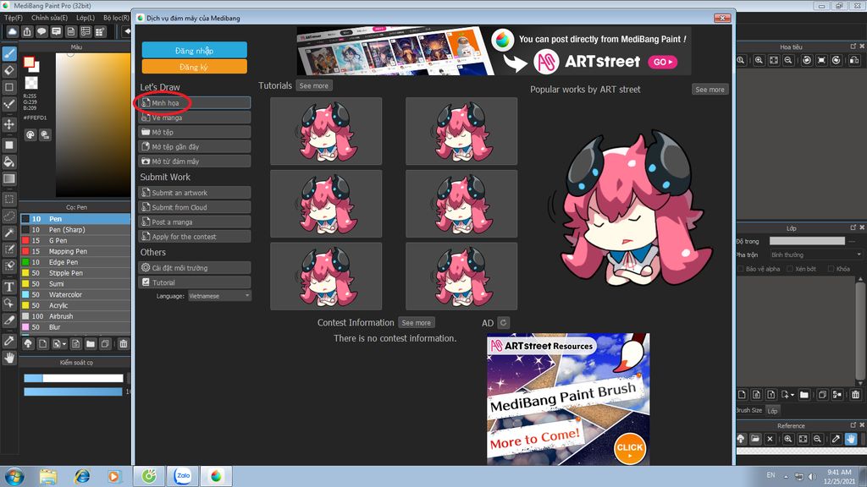Click the cloud download icon in brush panel
This screenshot has width=867, height=487.
(x=28, y=344)
